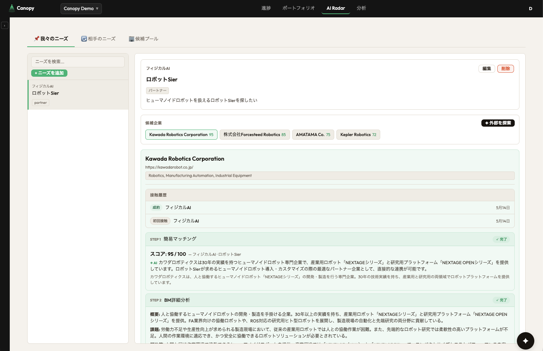Select the AI Radar navigation item
The image size is (543, 351).
click(x=336, y=8)
